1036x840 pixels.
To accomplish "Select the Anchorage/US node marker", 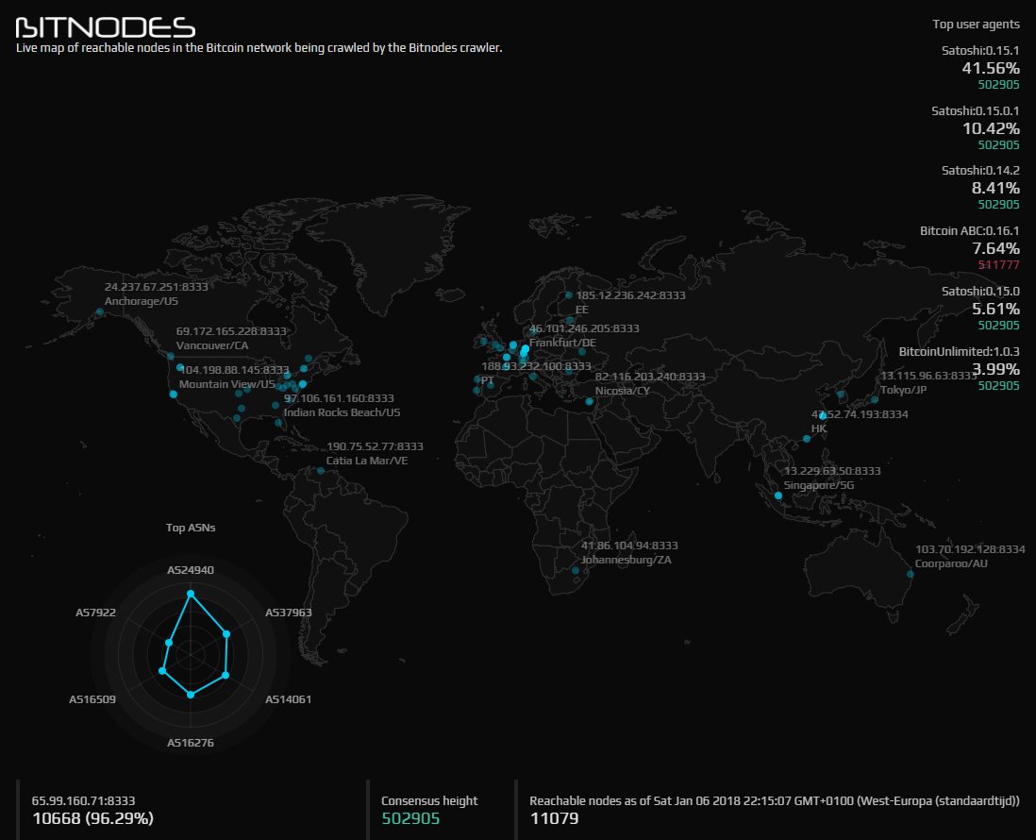I will [x=100, y=311].
